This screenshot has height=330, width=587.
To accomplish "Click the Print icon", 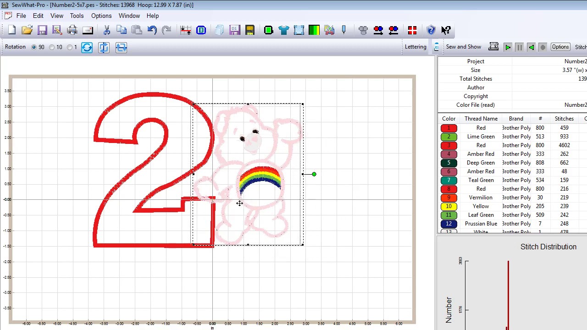I will coord(72,30).
